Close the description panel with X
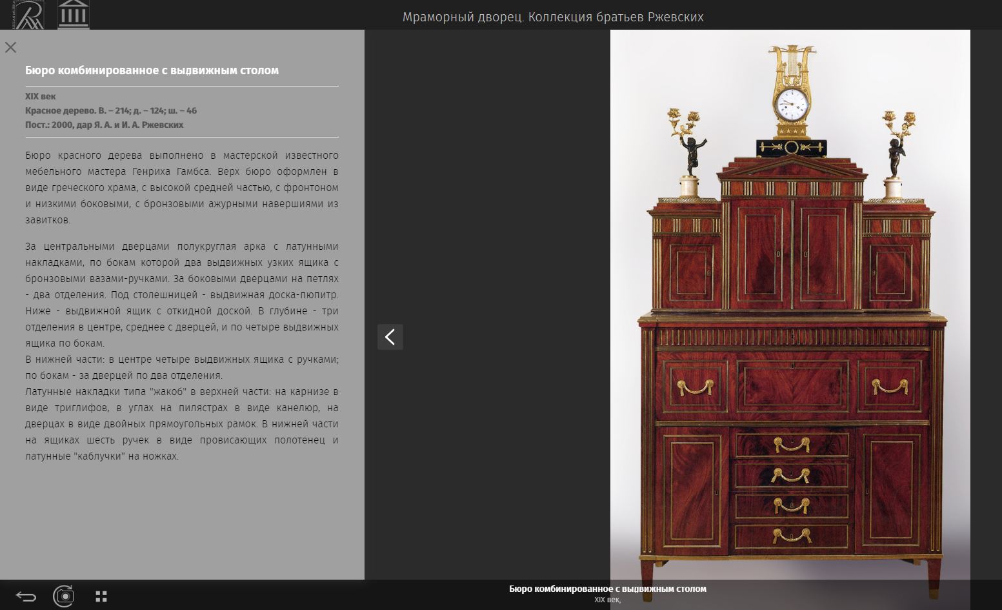The width and height of the screenshot is (1002, 610). click(11, 47)
